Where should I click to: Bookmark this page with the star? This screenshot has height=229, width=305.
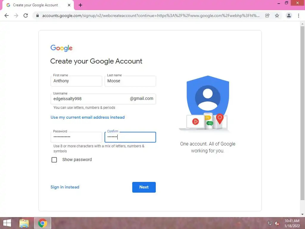[x=277, y=16]
